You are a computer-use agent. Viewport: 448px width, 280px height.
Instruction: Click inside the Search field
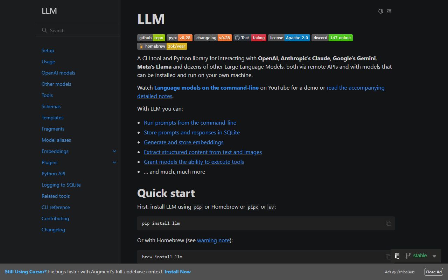pos(70,30)
